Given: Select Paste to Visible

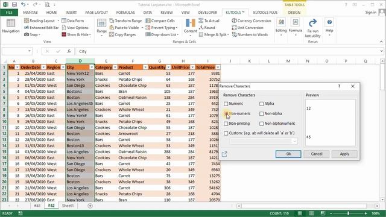Looking at the screenshot, I should pyautogui.click(x=126, y=28).
